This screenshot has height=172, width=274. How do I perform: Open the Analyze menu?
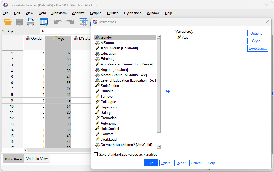click(x=78, y=13)
